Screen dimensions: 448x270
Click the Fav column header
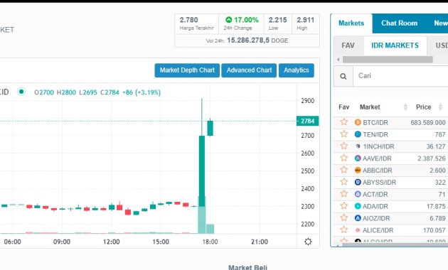click(x=344, y=107)
